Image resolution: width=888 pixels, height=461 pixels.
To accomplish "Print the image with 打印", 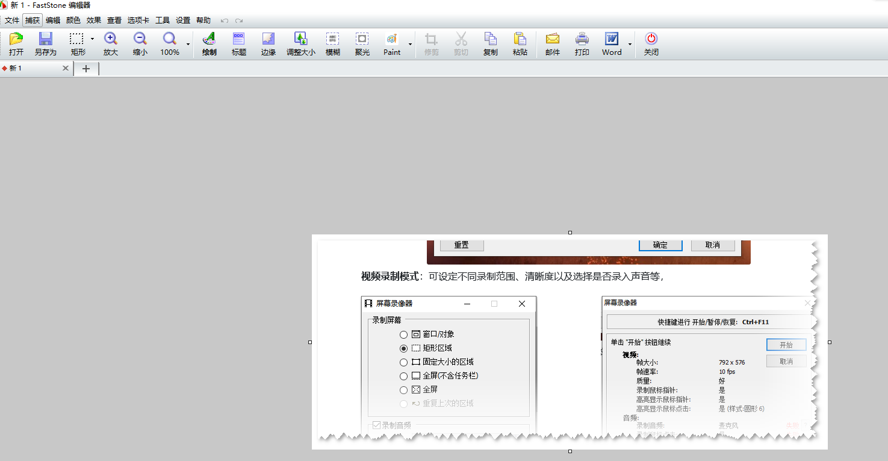I will tap(582, 44).
